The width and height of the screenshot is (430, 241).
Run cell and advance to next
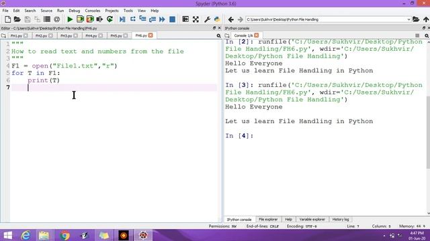(90, 19)
